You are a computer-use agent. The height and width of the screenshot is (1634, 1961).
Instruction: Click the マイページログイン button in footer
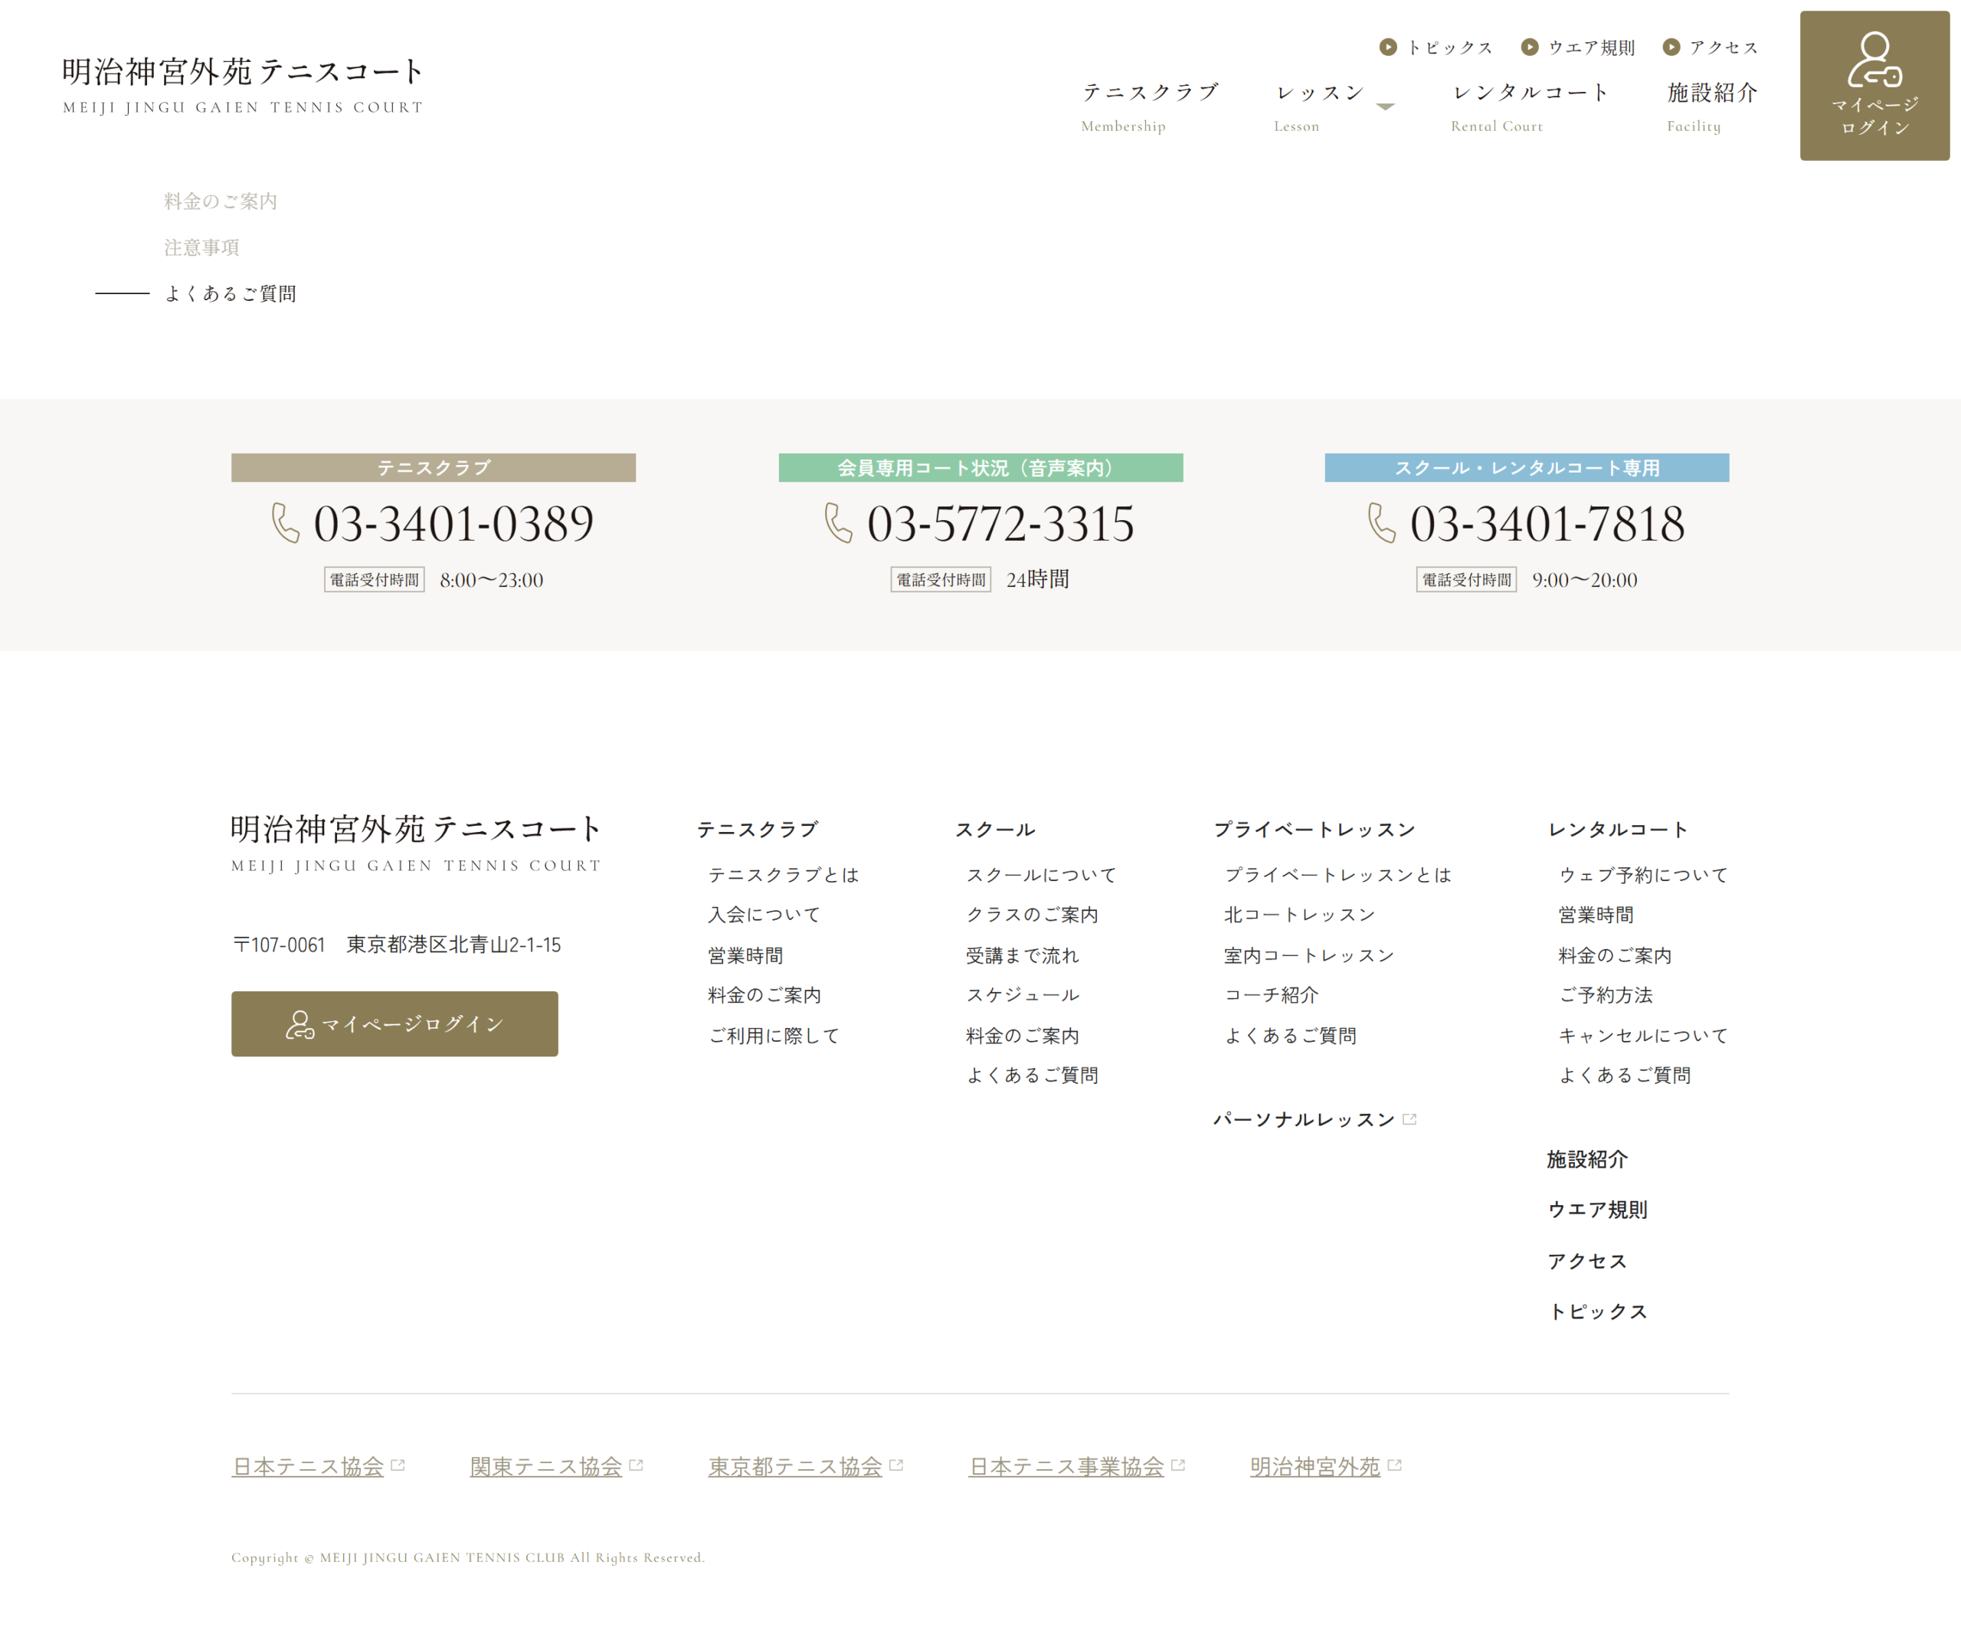pos(394,1023)
